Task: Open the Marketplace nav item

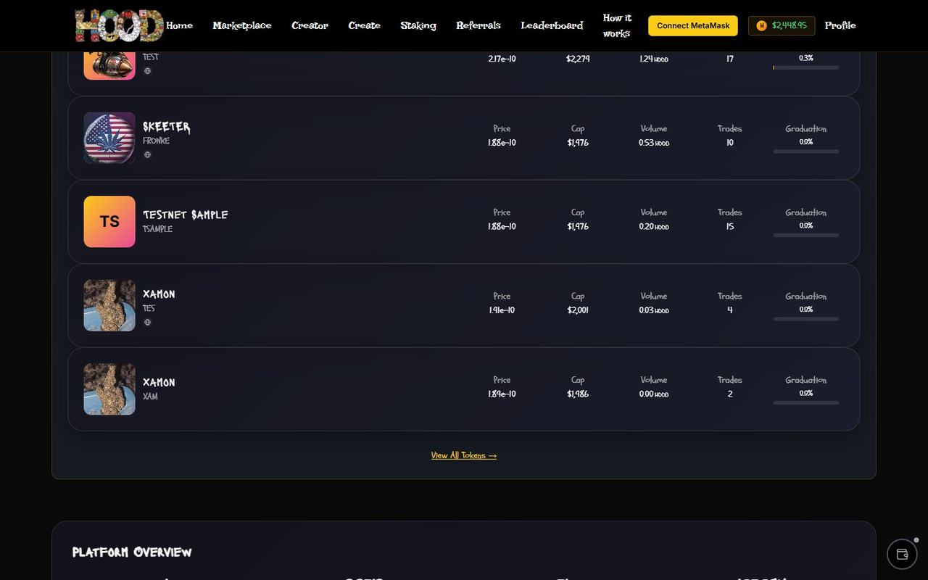Action: pyautogui.click(x=242, y=25)
